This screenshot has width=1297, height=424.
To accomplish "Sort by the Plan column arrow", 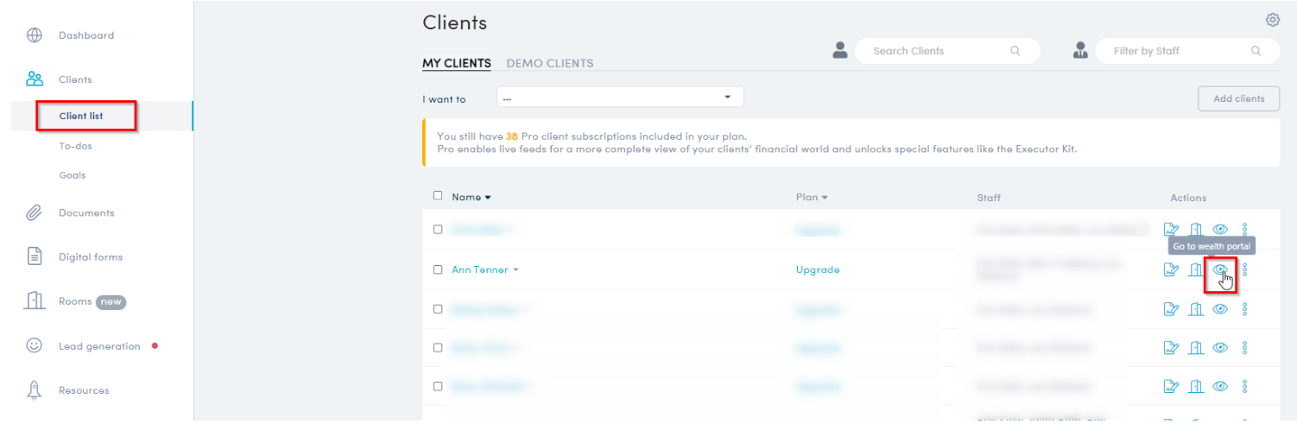I will pos(825,198).
